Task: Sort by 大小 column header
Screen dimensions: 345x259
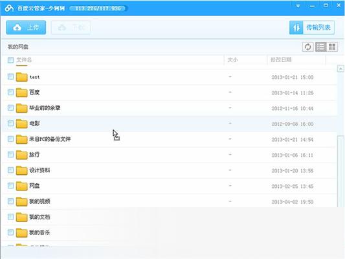Action: (x=232, y=60)
